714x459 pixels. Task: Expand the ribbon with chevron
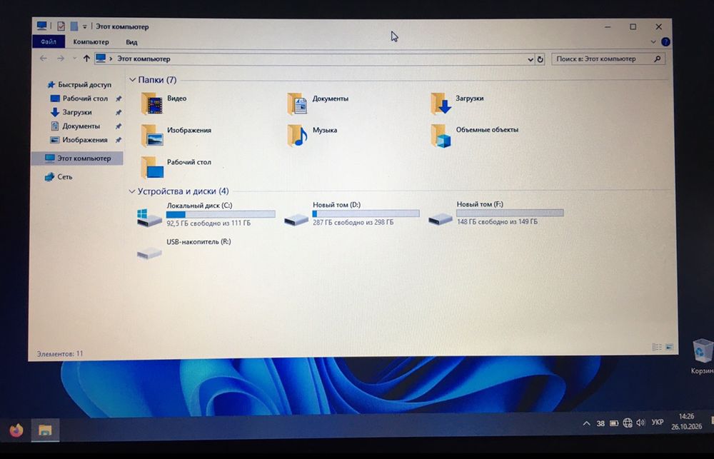tap(653, 41)
